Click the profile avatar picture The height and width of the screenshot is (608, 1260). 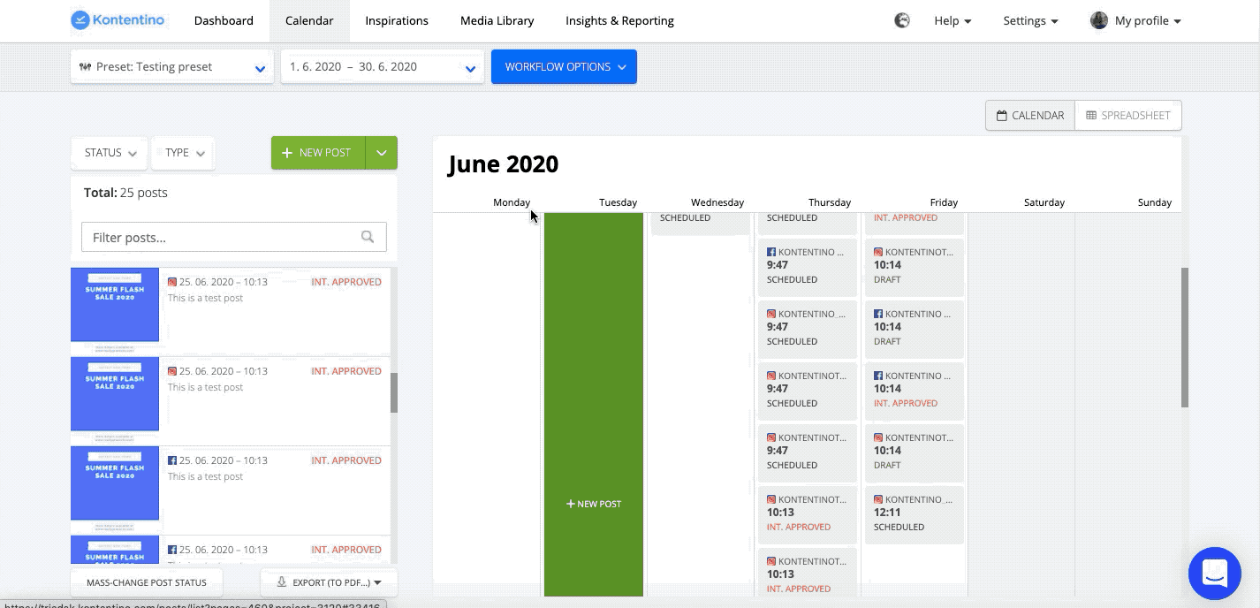[x=1098, y=20]
